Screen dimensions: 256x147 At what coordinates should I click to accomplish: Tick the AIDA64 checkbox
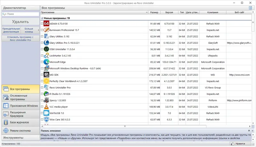[x=42, y=24]
